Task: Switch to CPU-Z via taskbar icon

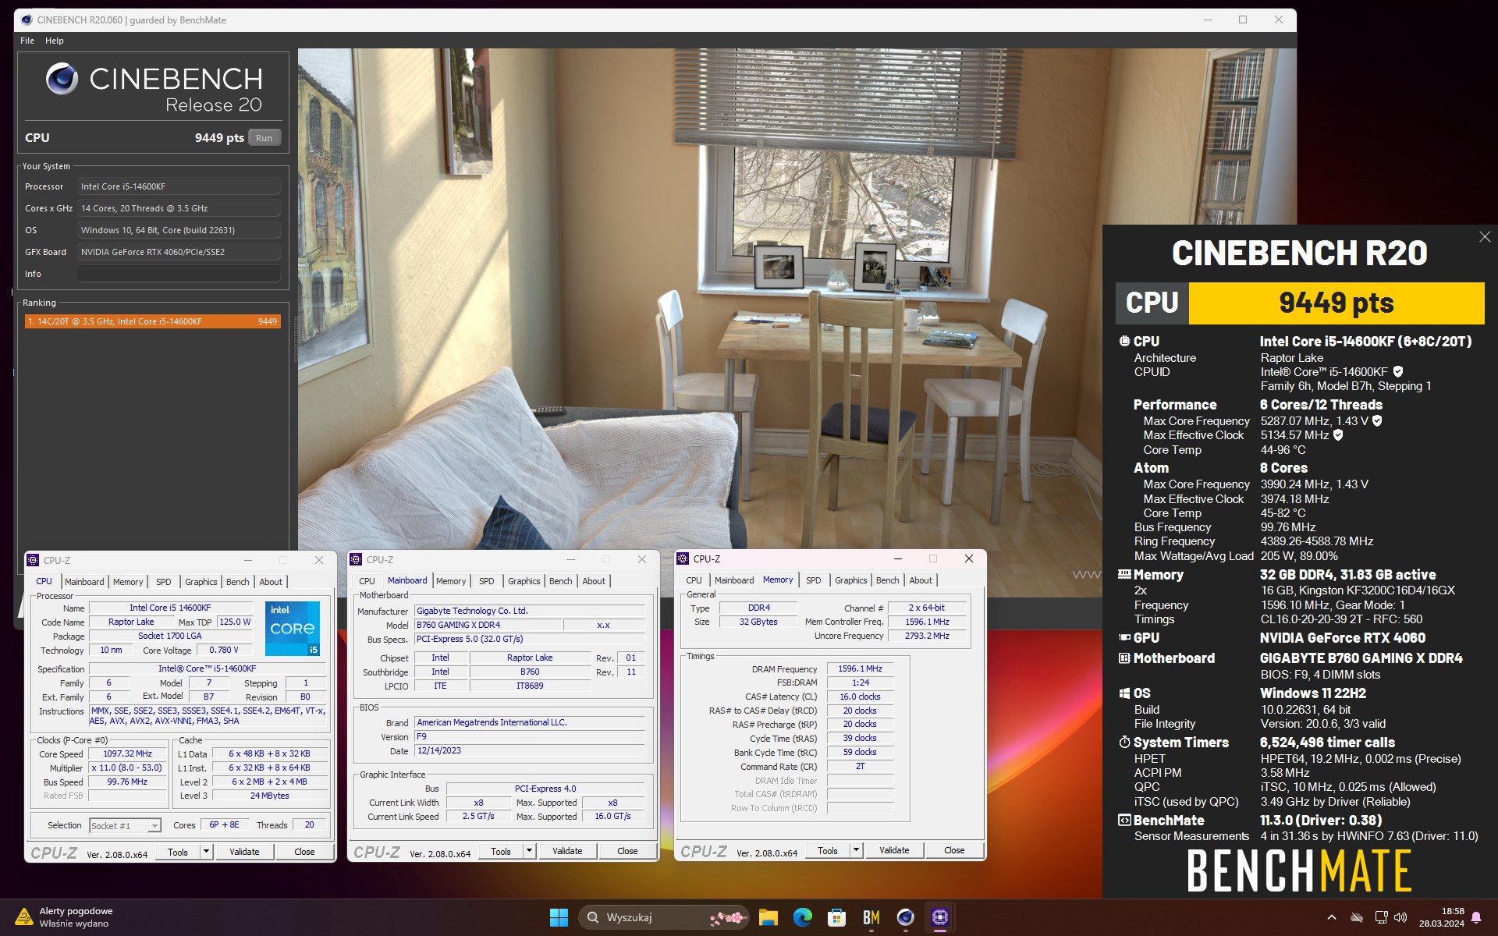Action: [x=940, y=917]
